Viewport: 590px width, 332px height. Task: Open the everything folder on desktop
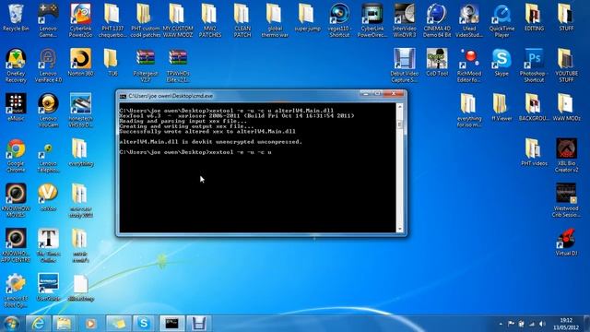pos(80,152)
